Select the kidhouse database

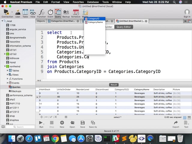pos(14,58)
